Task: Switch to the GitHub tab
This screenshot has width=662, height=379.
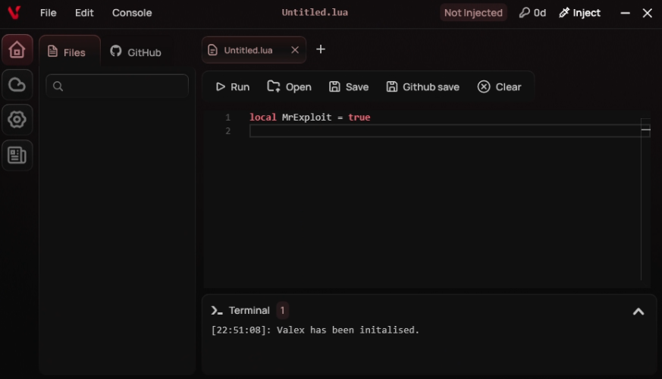Action: (x=136, y=52)
